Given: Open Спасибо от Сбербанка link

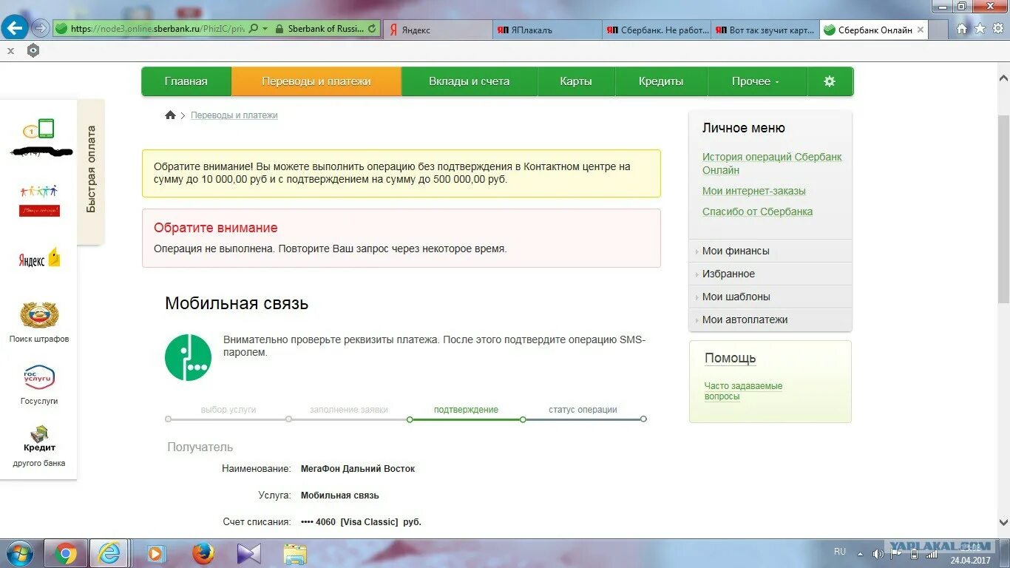Looking at the screenshot, I should (x=757, y=212).
